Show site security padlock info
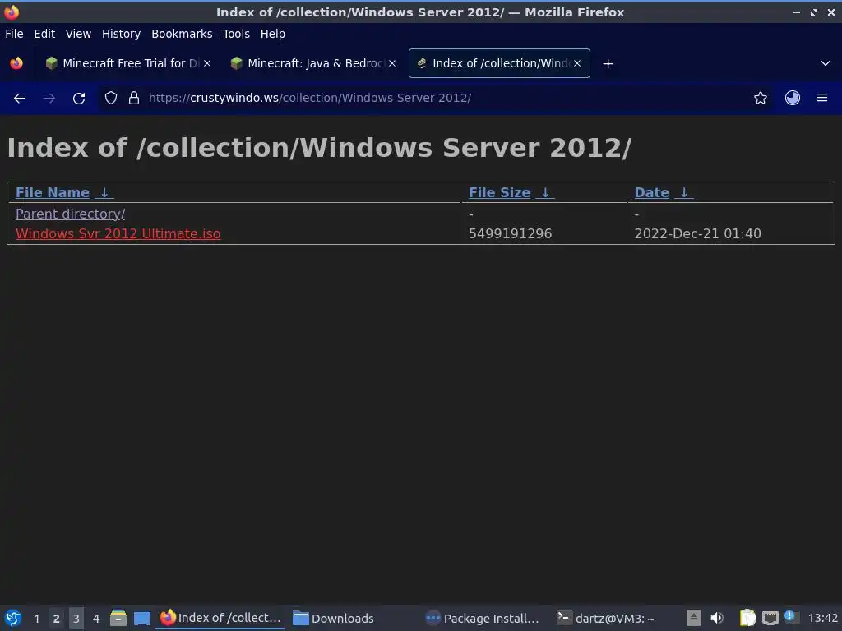The image size is (842, 631). (x=134, y=99)
